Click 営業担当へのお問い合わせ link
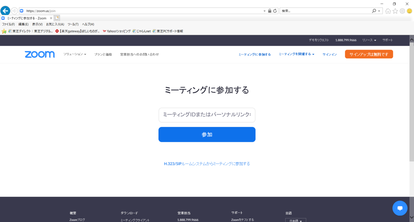This screenshot has width=414, height=222. pyautogui.click(x=139, y=54)
